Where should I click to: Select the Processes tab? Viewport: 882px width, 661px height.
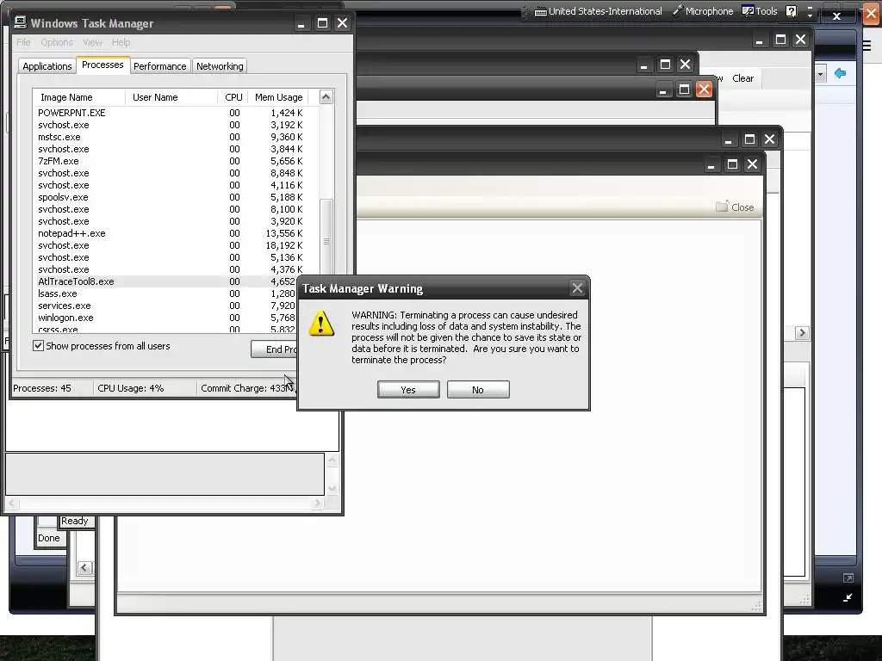102,65
